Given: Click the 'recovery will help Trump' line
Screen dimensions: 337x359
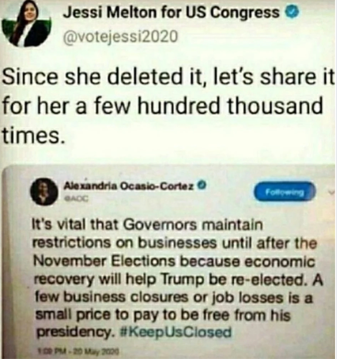Looking at the screenshot, I should pyautogui.click(x=178, y=280).
